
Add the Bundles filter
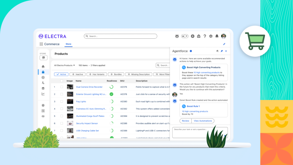tap(116, 74)
